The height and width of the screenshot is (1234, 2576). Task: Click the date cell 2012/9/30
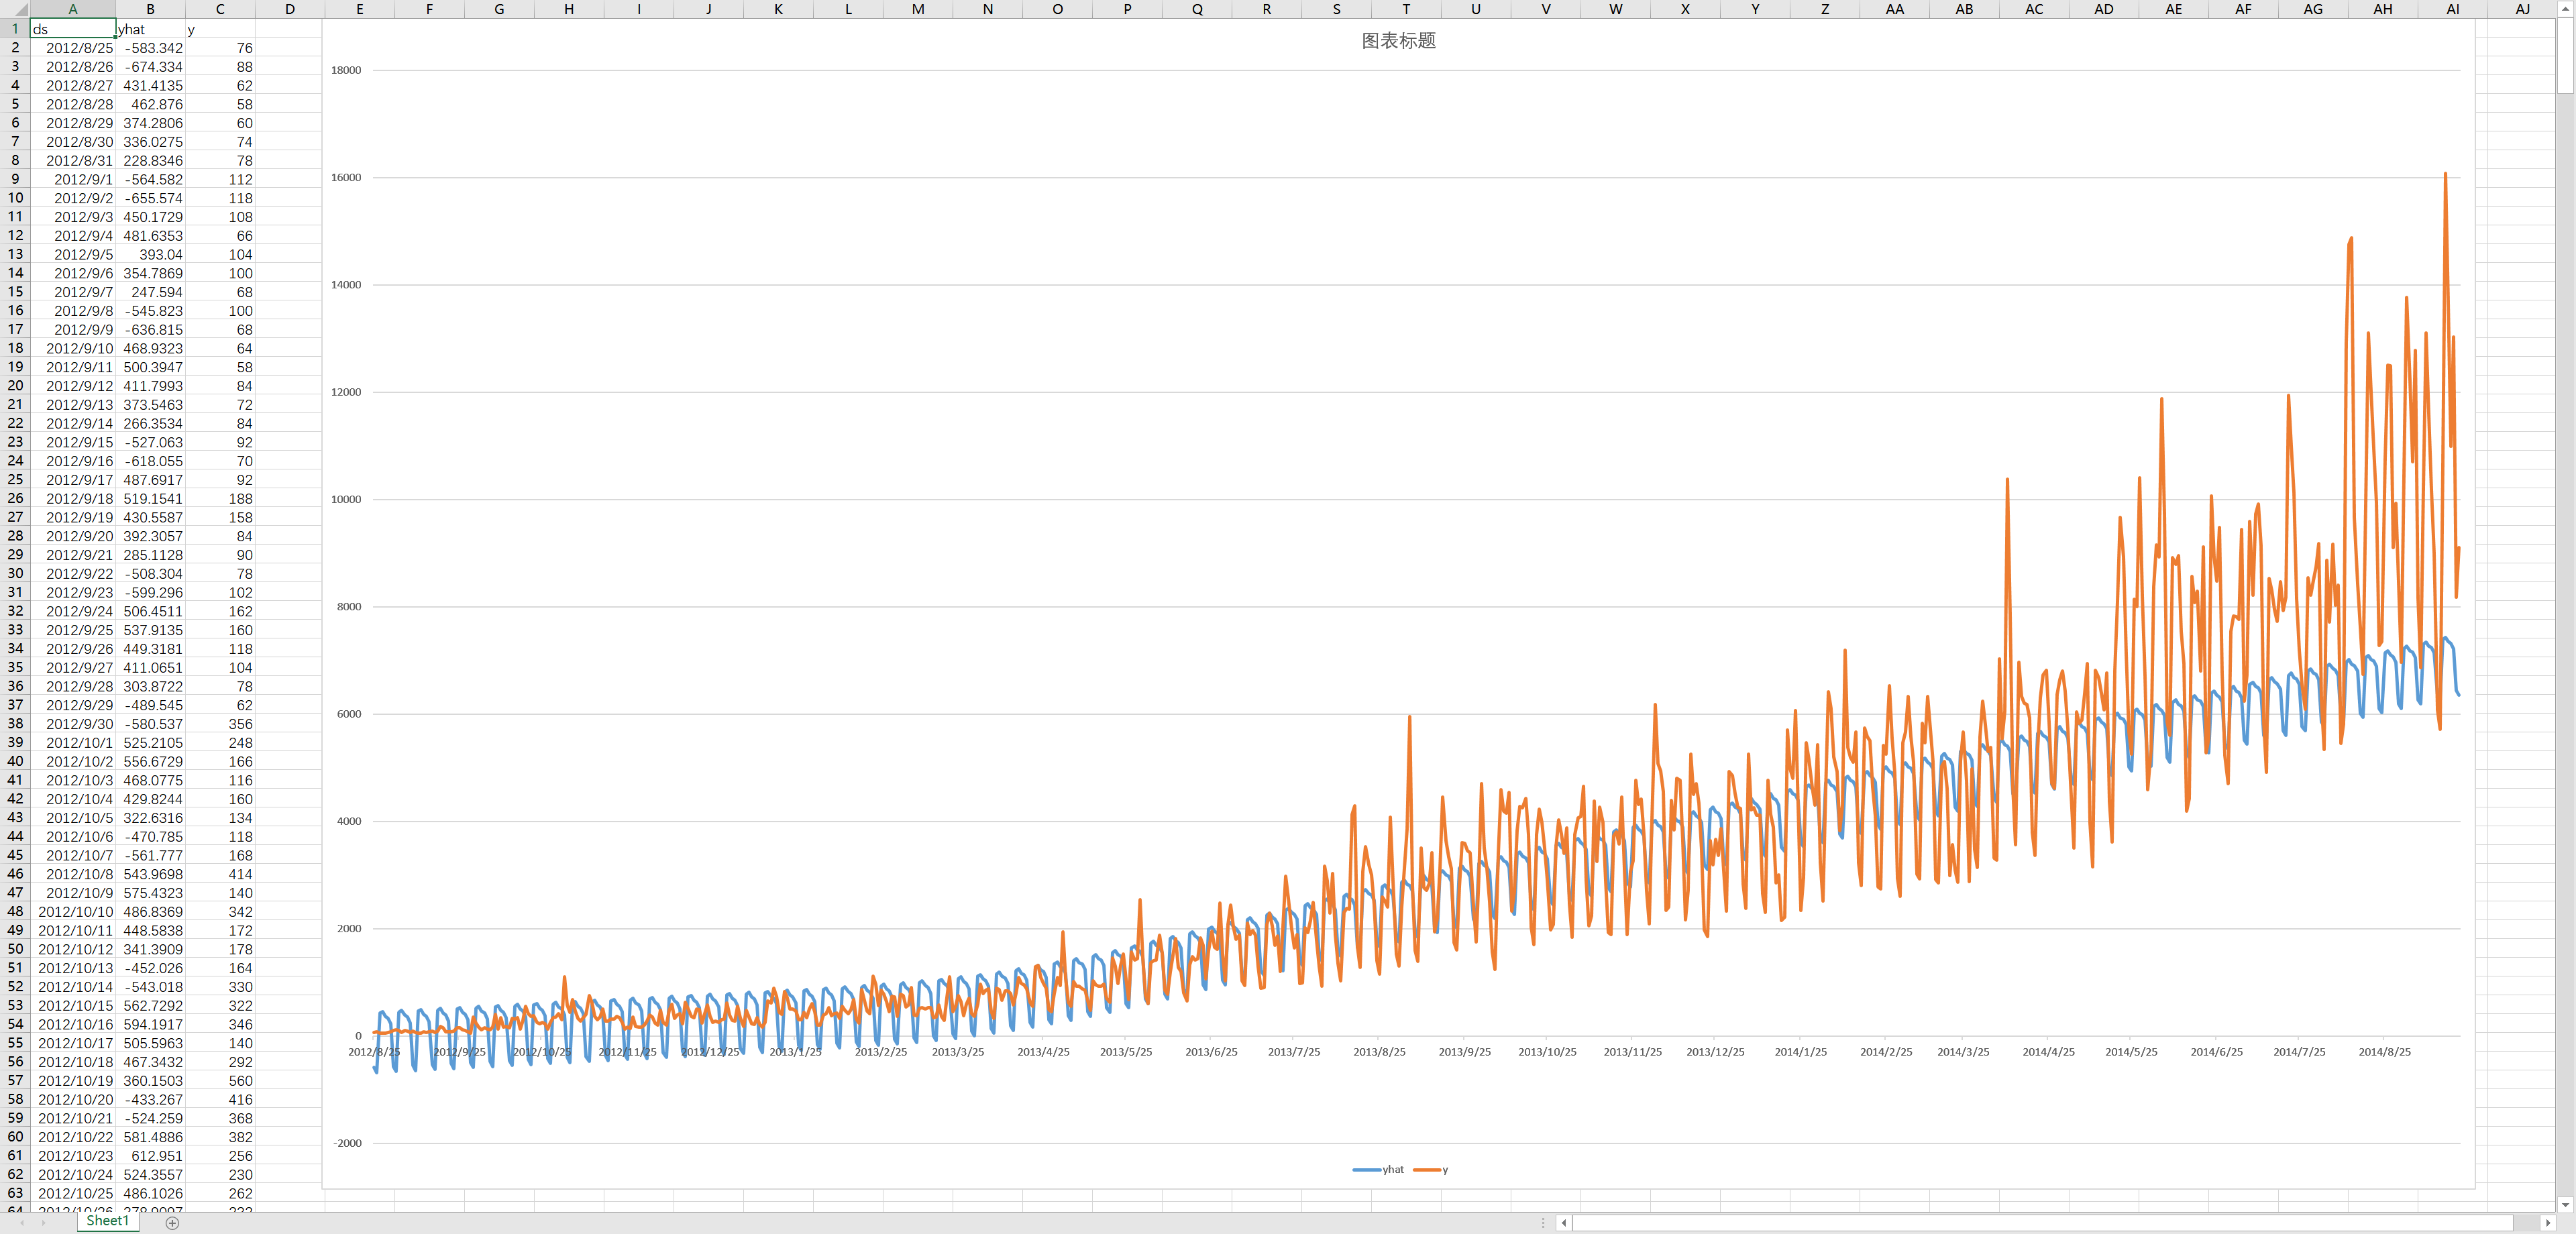click(x=72, y=723)
